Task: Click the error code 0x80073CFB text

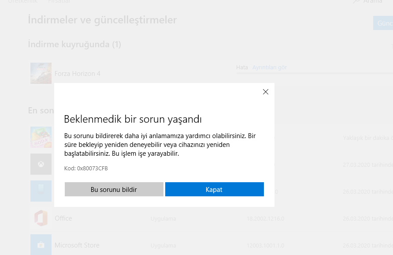Action: (86, 168)
